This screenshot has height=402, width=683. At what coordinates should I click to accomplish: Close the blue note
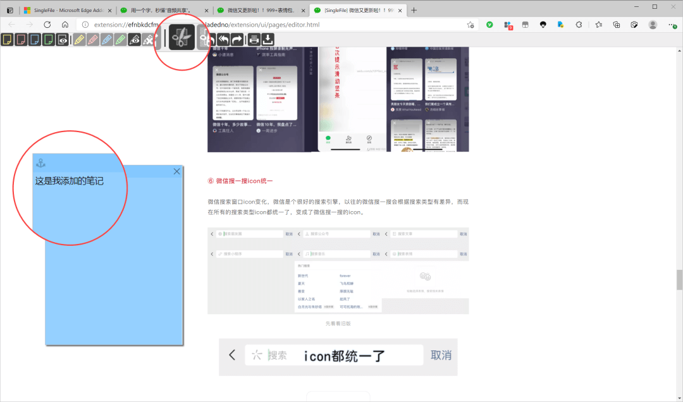tap(176, 171)
